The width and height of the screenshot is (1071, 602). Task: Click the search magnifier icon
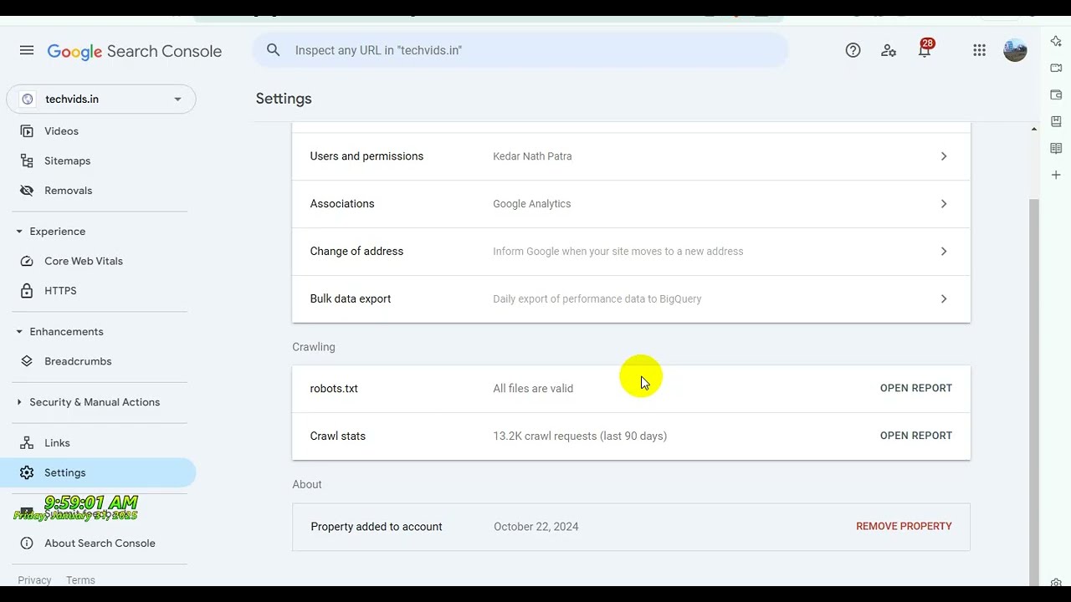(x=274, y=50)
